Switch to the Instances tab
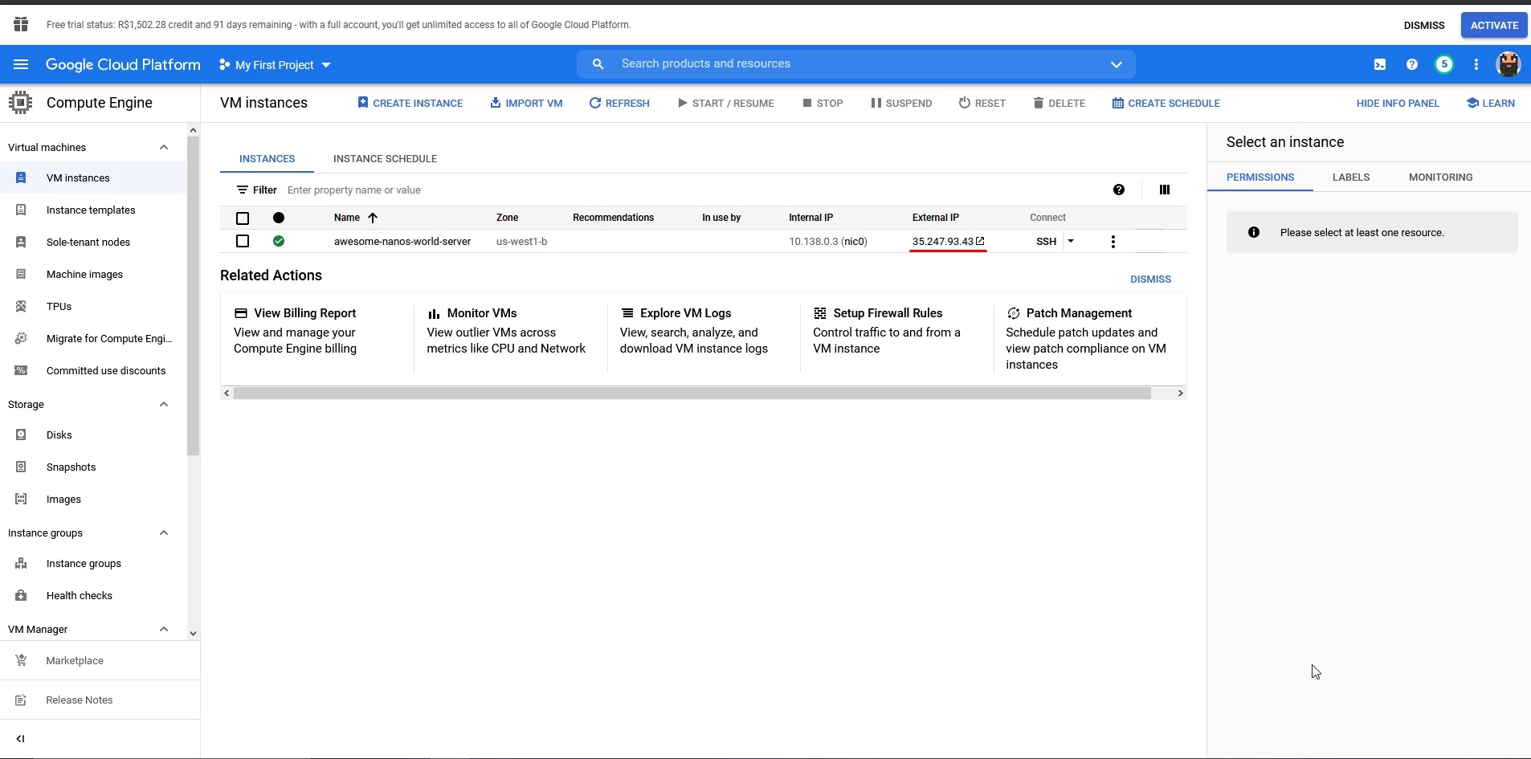1531x759 pixels. (x=267, y=159)
